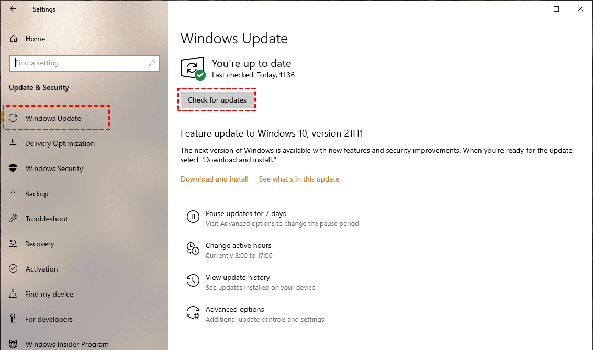Click the search magnifier icon
The image size is (593, 350).
(152, 63)
